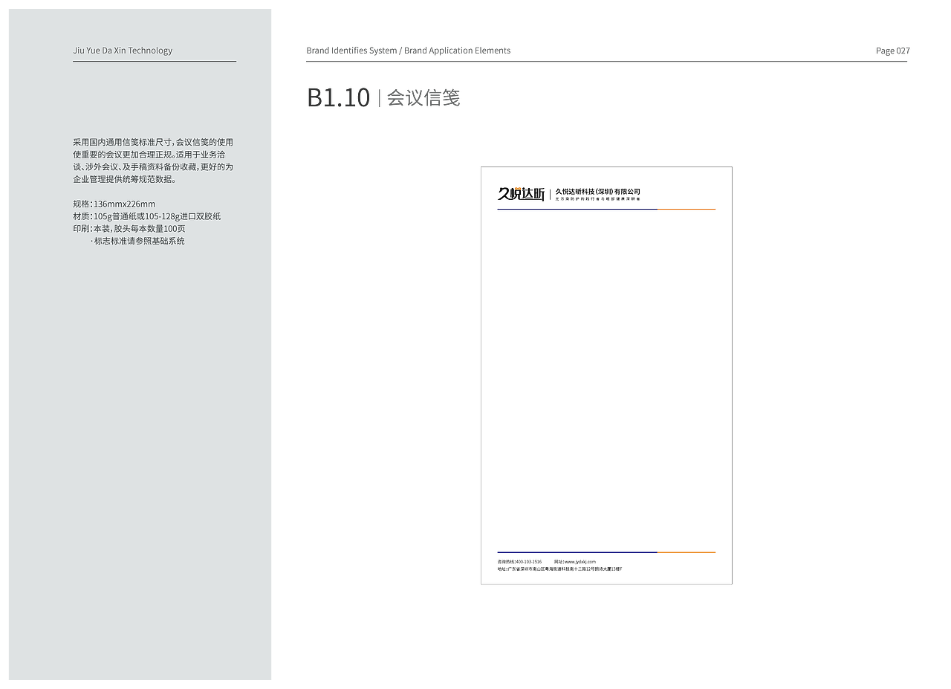
Task: Click the footer address line starting '地址：广东省深圳市'
Action: (559, 569)
